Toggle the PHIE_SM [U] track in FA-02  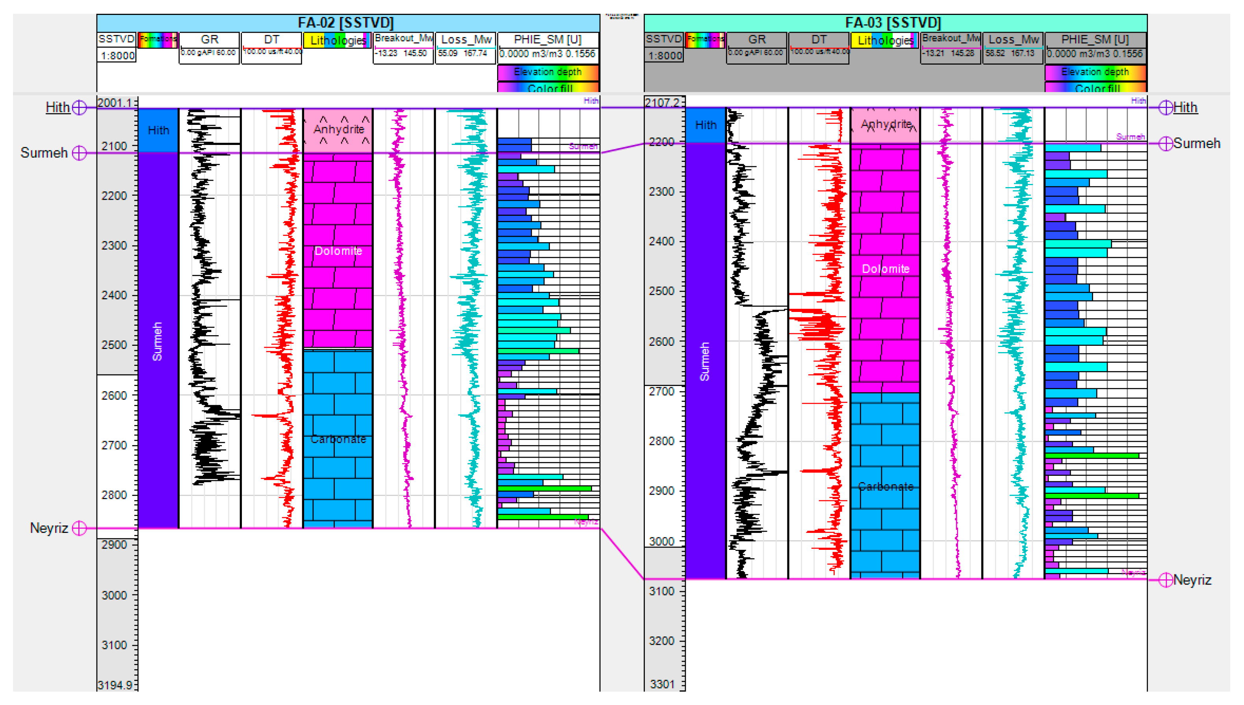point(547,40)
